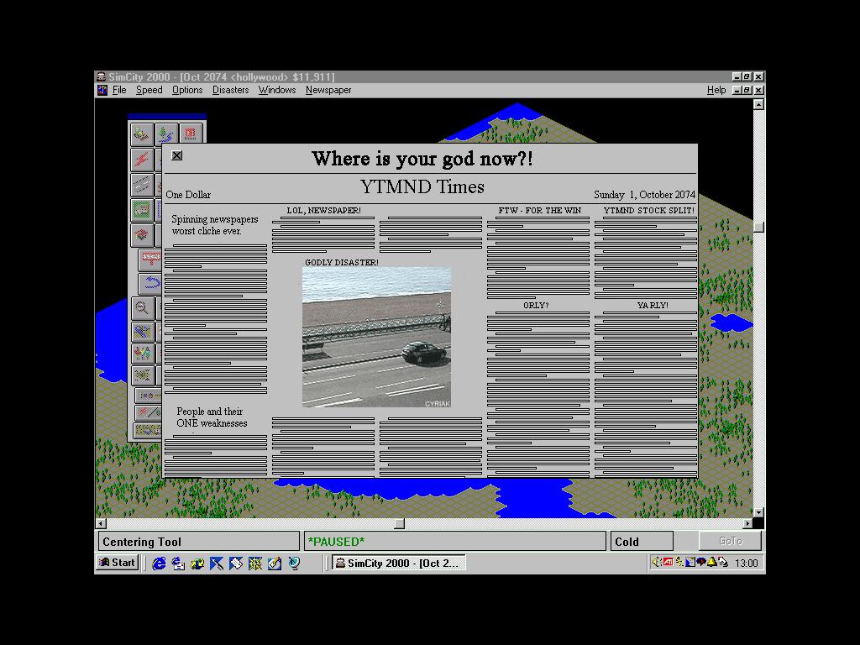Toggle Show Underground toolbar button
This screenshot has width=860, height=645.
click(x=148, y=430)
